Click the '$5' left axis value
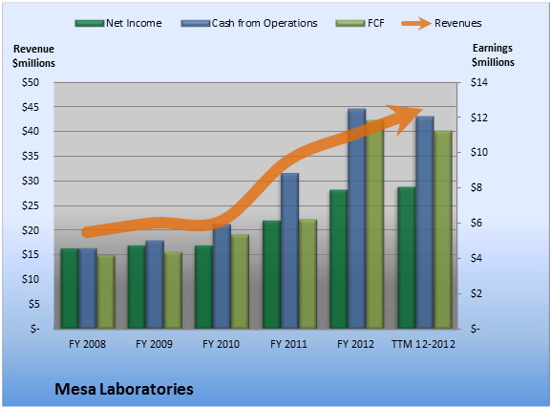 [33, 304]
